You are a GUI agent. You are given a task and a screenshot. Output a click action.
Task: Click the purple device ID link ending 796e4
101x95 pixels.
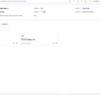(x=11, y=16)
